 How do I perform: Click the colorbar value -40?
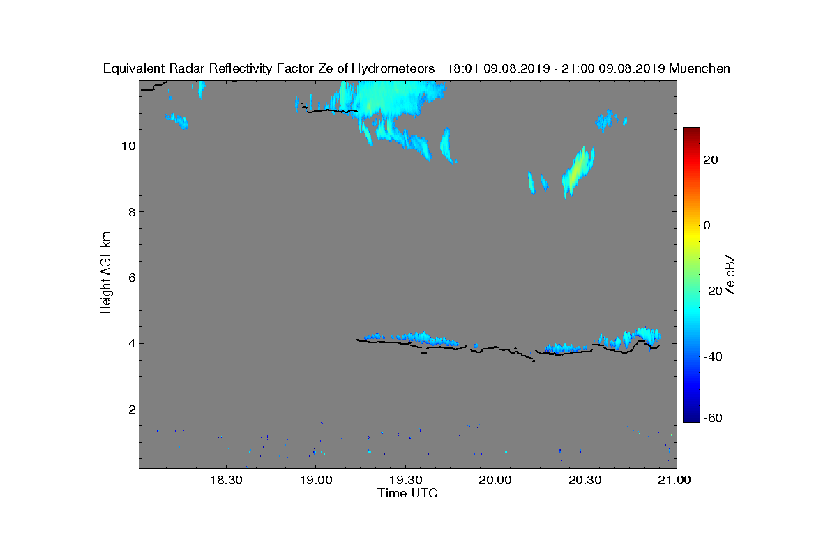tap(711, 356)
